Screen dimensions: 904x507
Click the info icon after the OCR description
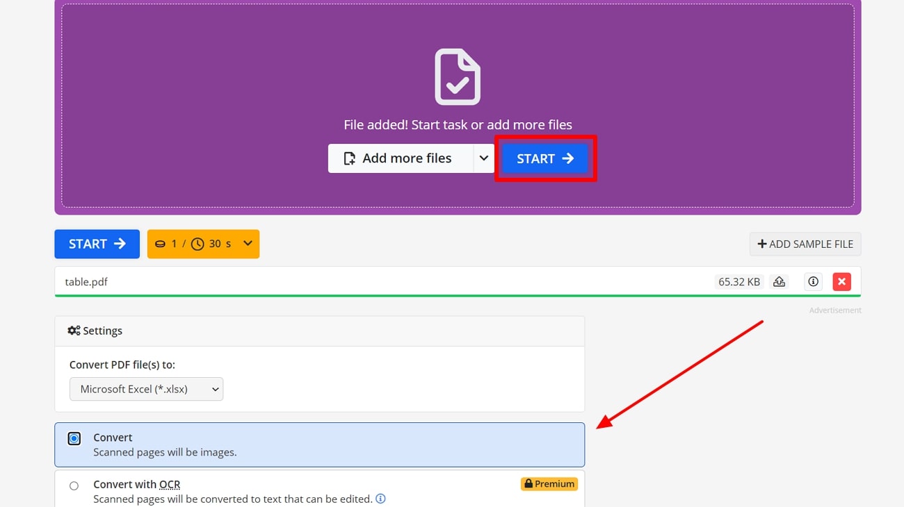point(380,499)
